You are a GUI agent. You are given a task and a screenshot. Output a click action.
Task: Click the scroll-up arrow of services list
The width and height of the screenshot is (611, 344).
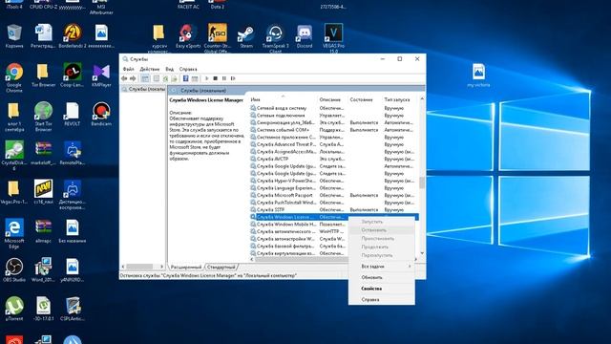pos(422,99)
